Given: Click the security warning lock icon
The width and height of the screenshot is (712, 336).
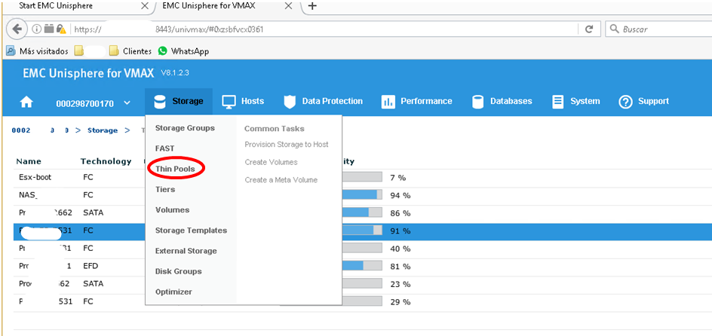Looking at the screenshot, I should (x=61, y=29).
